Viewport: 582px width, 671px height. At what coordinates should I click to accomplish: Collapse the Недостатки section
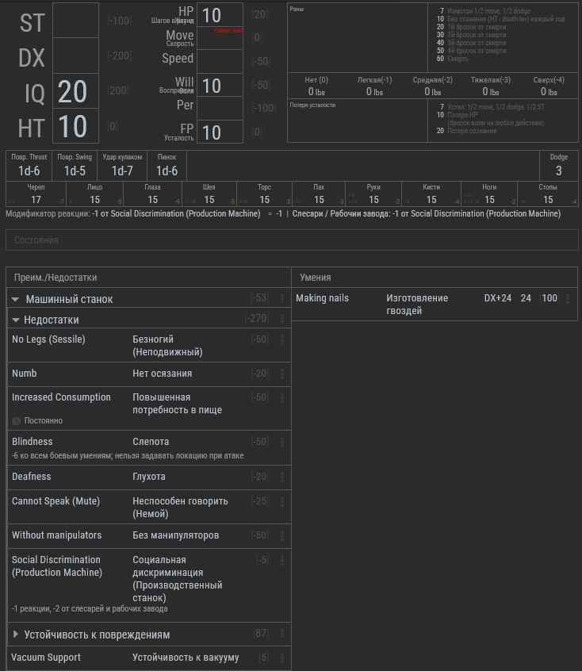point(17,320)
